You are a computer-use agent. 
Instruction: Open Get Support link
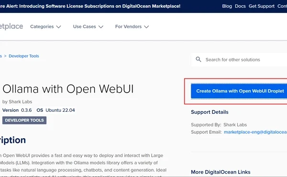(261, 6)
